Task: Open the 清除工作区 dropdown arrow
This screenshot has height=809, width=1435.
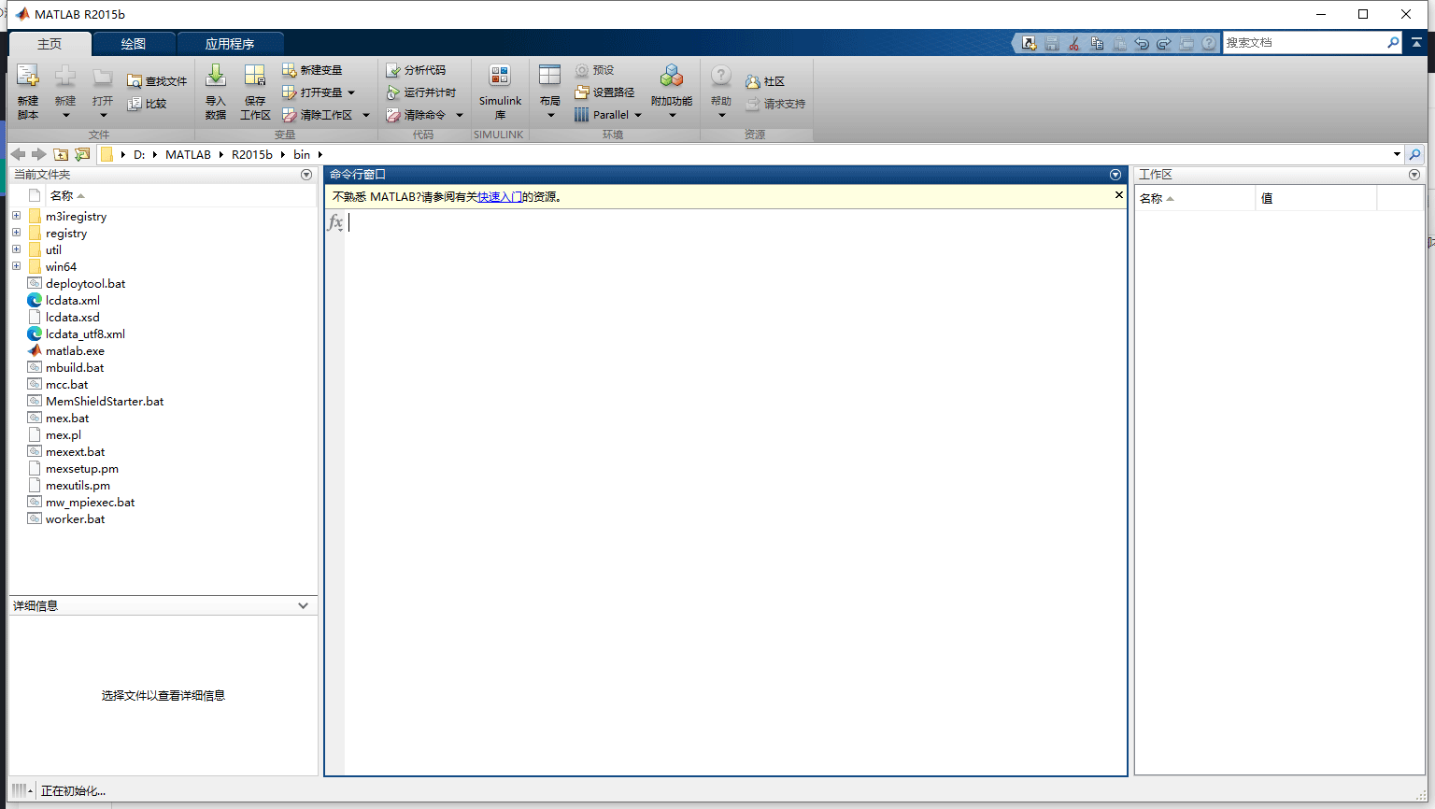Action: coord(366,115)
